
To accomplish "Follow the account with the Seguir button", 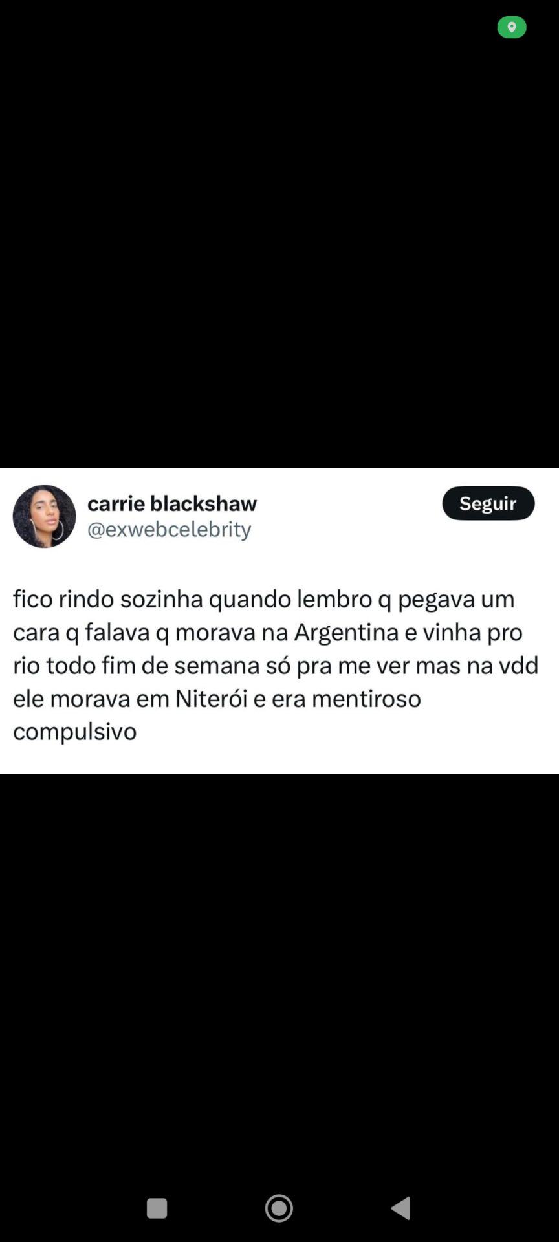I will point(488,503).
